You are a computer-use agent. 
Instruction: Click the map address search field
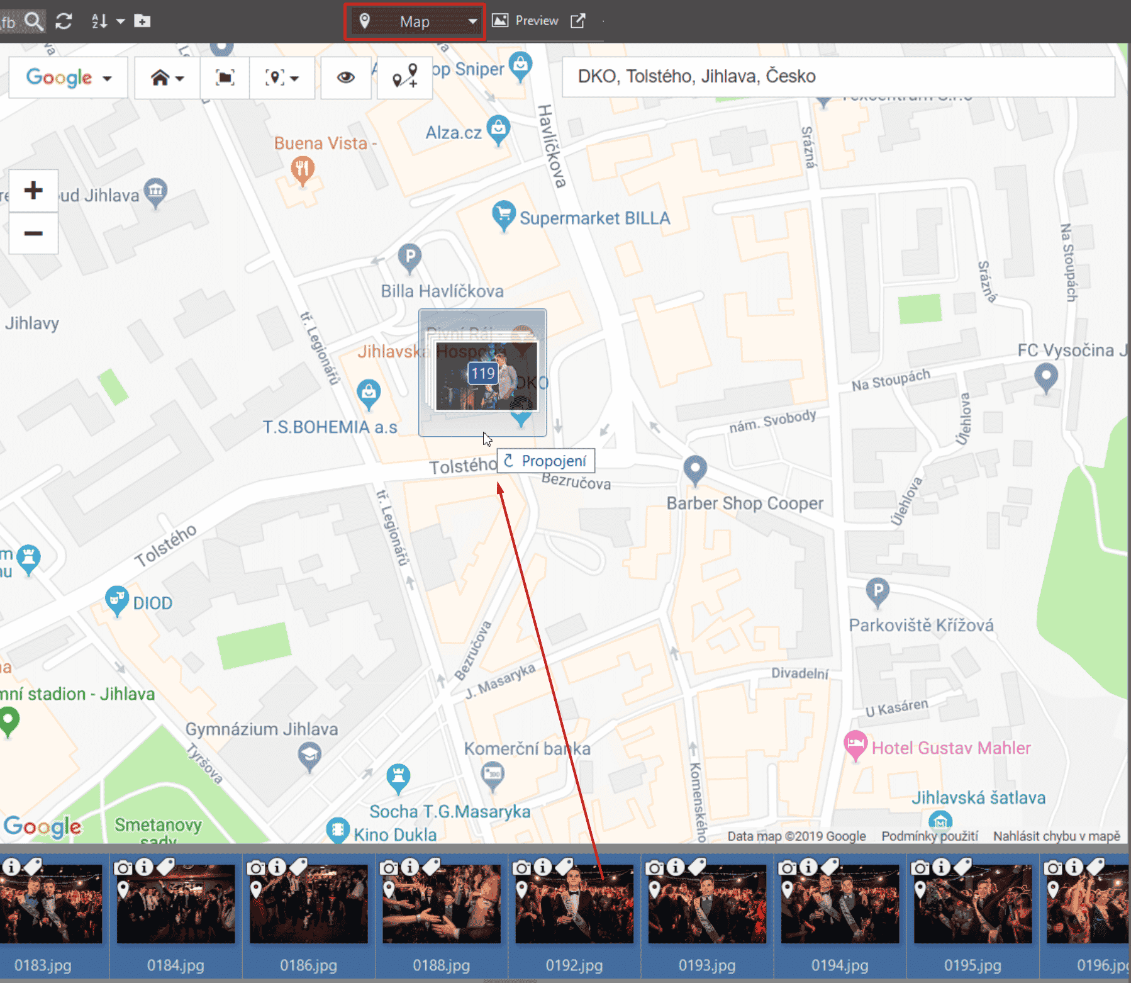(x=838, y=77)
